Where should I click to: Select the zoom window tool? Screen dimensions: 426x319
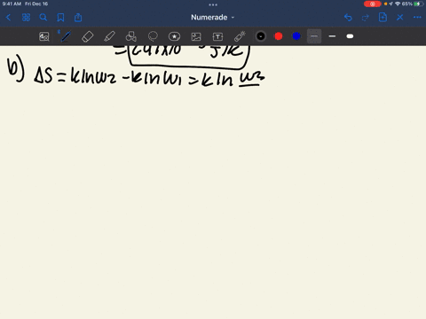44,36
